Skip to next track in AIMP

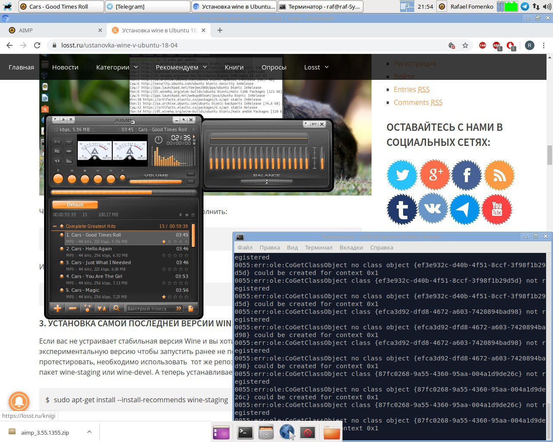(x=111, y=179)
